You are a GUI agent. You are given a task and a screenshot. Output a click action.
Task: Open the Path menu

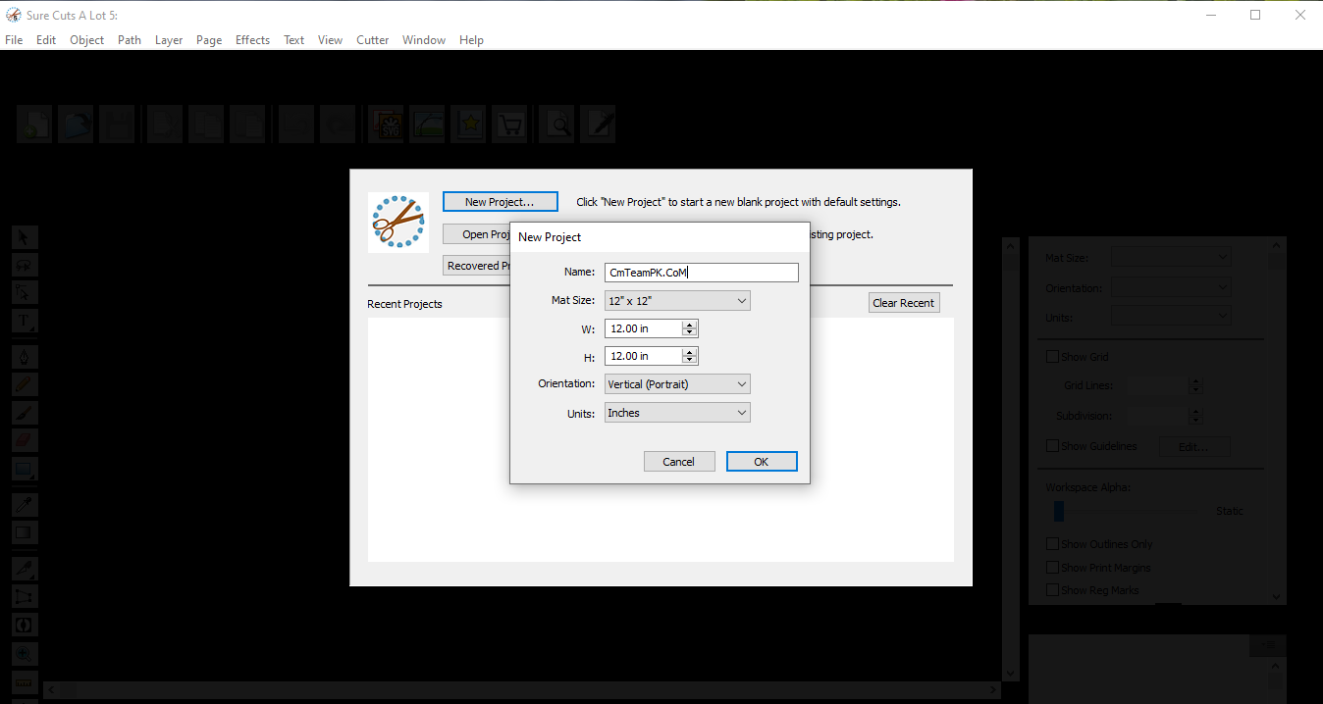coord(130,40)
